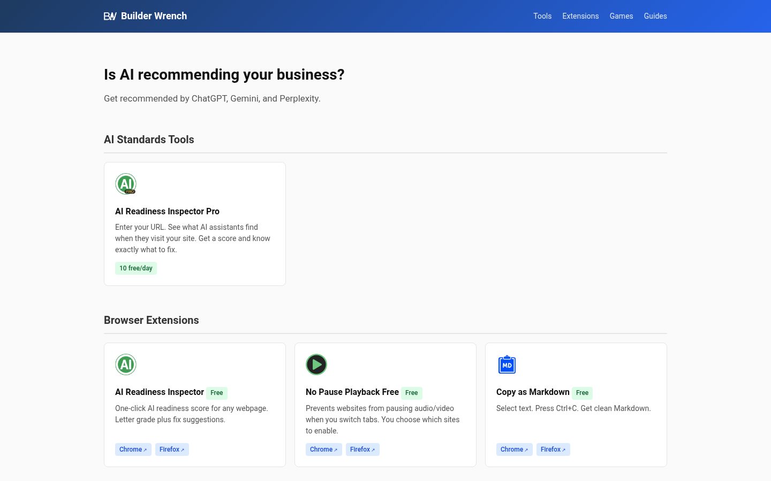Select Games in the header navigation
This screenshot has width=771, height=481.
pyautogui.click(x=621, y=16)
